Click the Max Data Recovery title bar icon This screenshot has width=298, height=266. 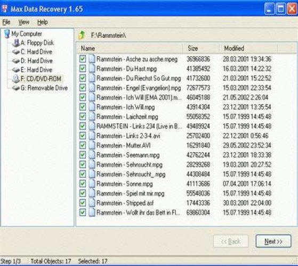coord(4,9)
